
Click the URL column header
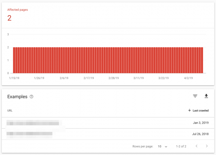click(x=10, y=110)
